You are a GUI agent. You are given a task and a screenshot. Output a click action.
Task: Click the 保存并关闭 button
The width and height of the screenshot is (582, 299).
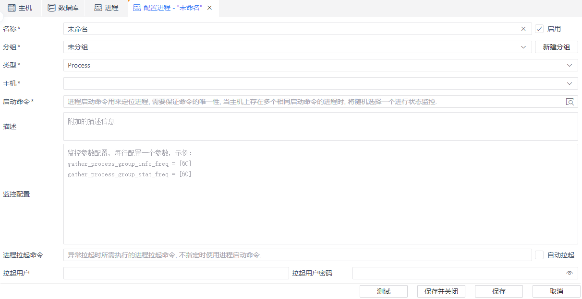[x=441, y=291]
